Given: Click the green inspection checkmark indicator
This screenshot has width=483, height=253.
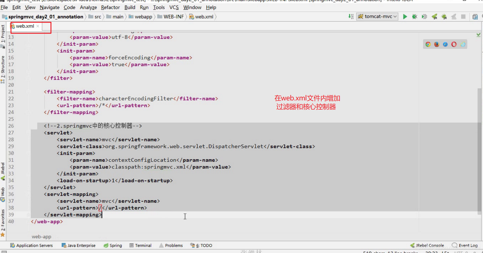Looking at the screenshot, I should click(478, 35).
